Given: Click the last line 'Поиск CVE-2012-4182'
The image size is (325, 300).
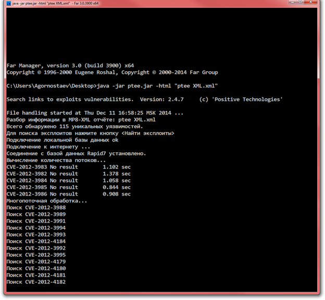Looking at the screenshot, I should click(36, 282).
